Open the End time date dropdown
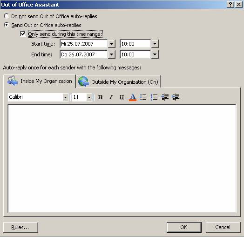 point(112,54)
